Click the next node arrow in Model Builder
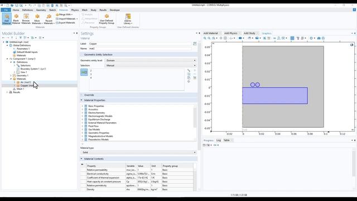The height and width of the screenshot is (201, 357). coord(8,38)
